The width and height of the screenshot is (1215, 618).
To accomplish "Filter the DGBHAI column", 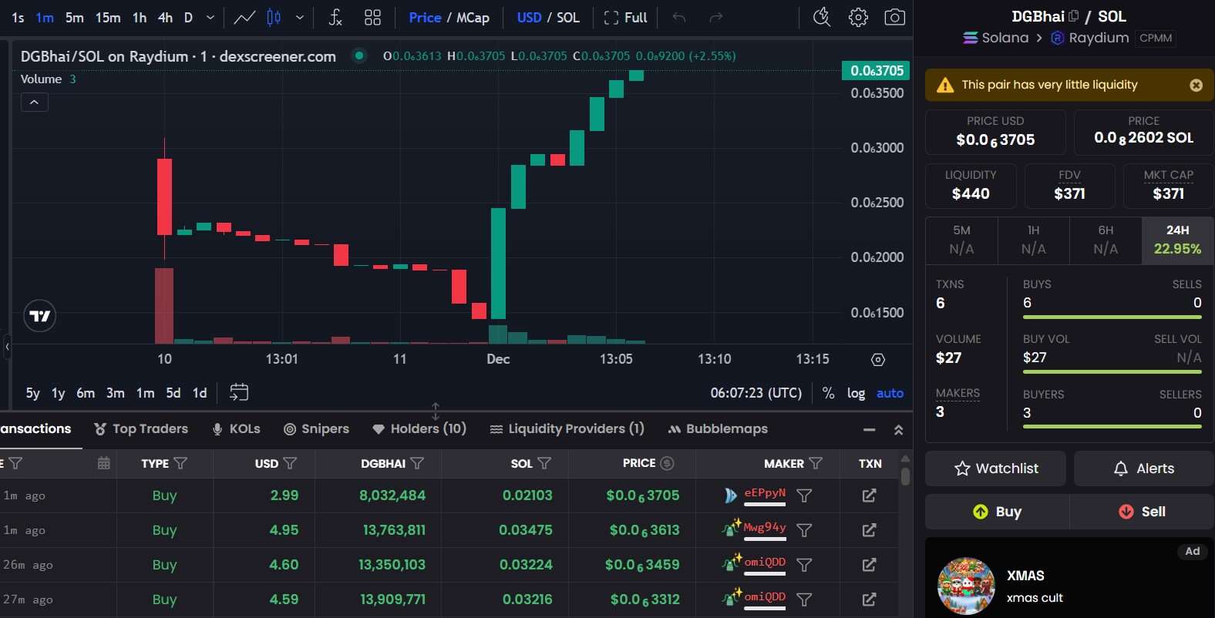I will pos(417,463).
